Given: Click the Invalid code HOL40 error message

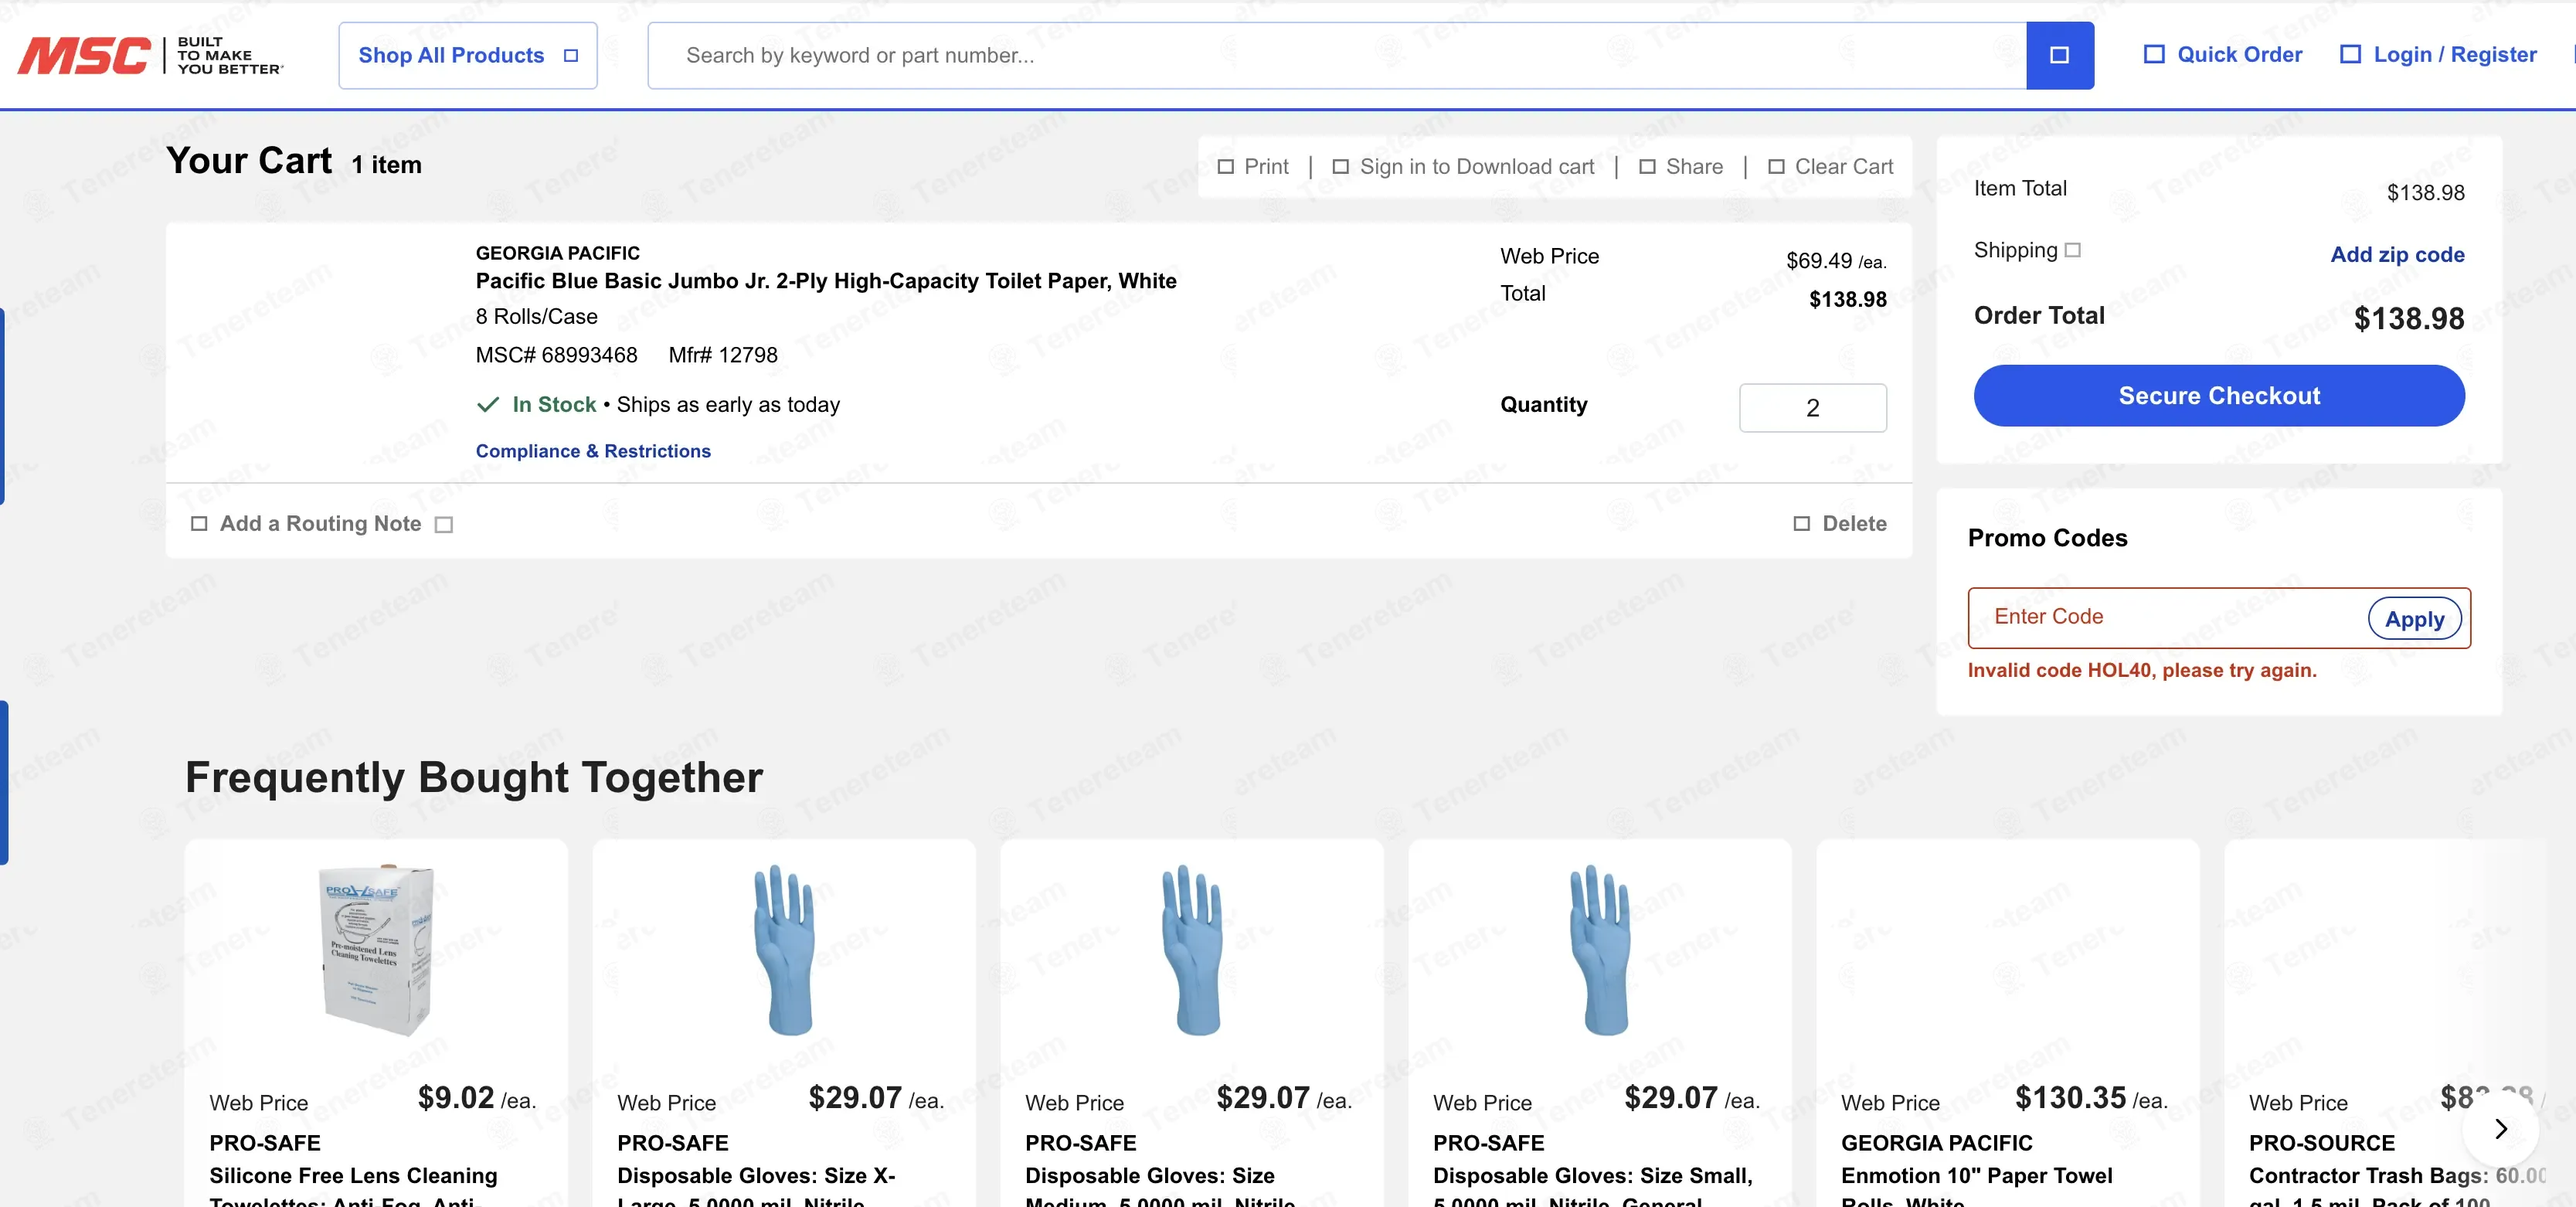Looking at the screenshot, I should 2142,671.
